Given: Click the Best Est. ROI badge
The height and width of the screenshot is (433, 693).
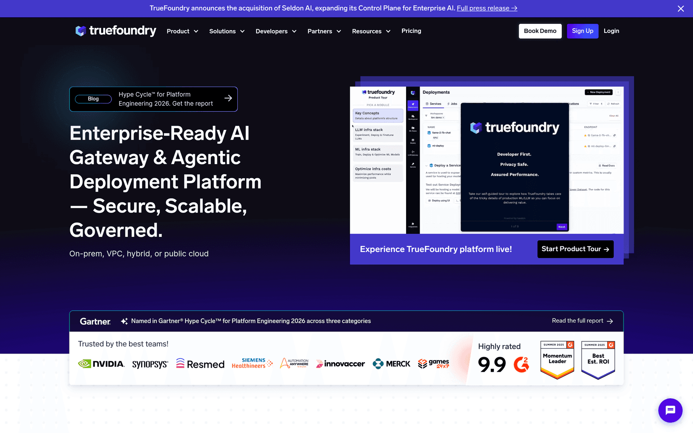Looking at the screenshot, I should [x=598, y=360].
